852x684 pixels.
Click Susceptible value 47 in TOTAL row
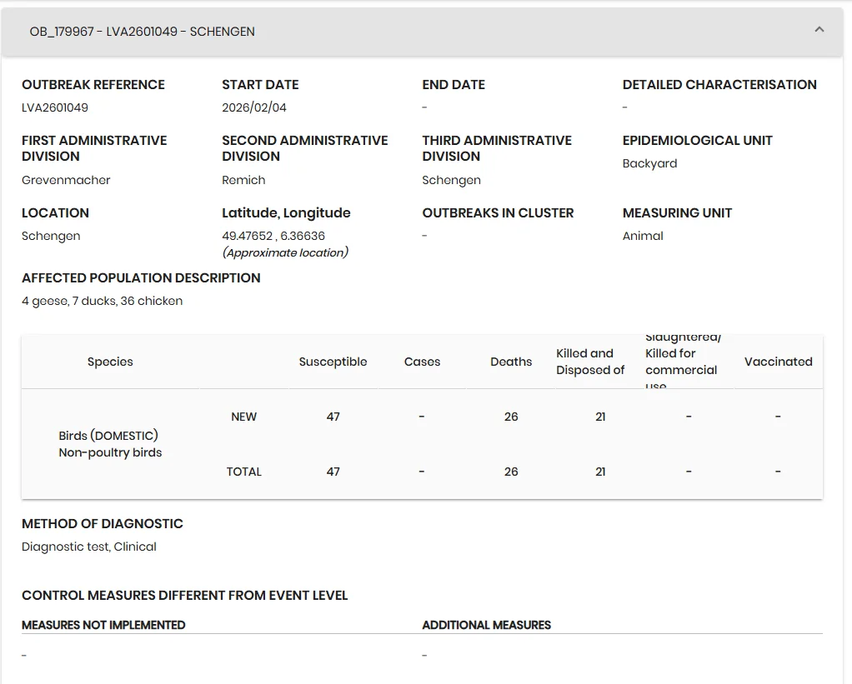tap(333, 472)
